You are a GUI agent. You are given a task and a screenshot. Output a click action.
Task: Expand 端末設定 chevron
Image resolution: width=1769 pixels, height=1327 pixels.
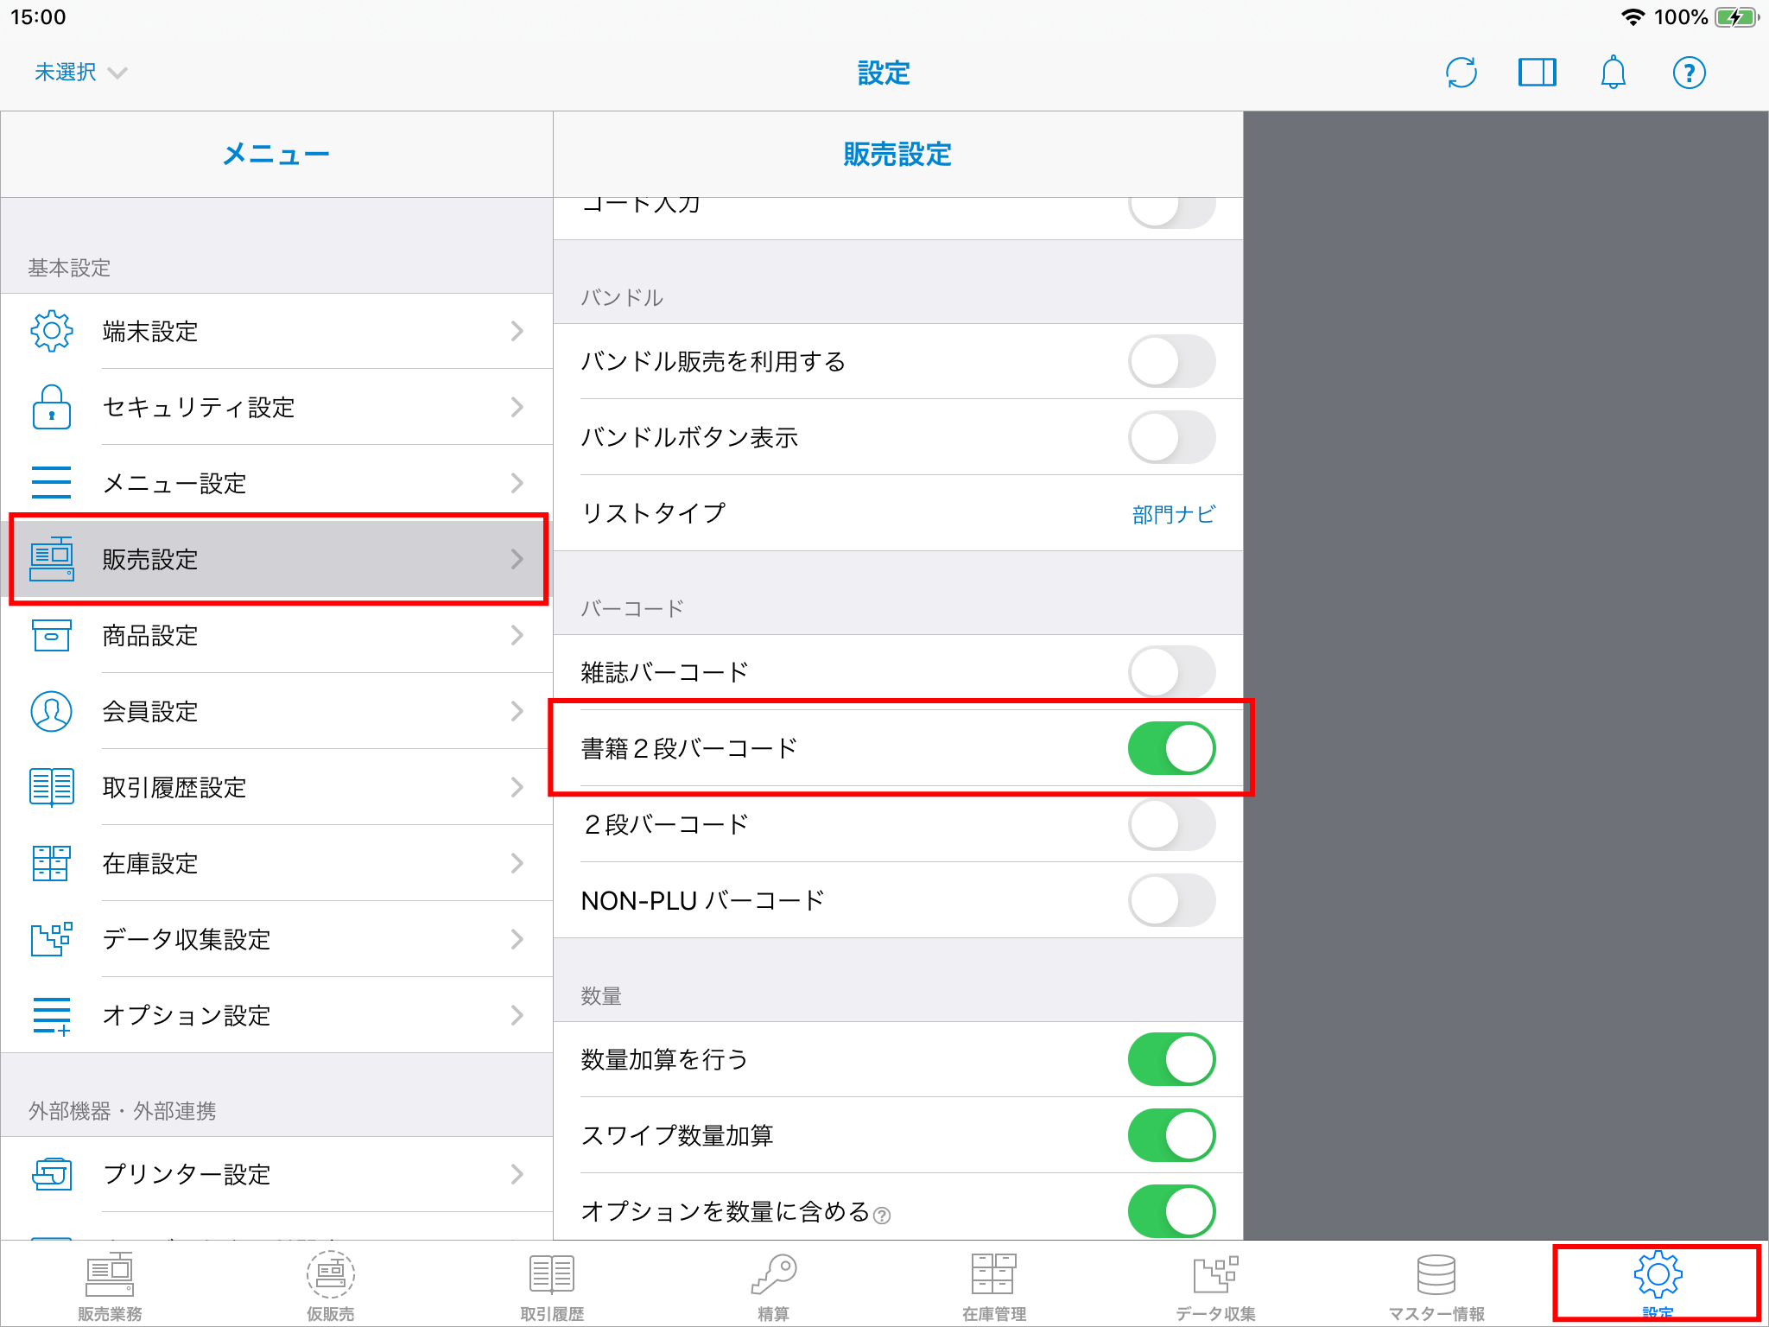coord(517,331)
